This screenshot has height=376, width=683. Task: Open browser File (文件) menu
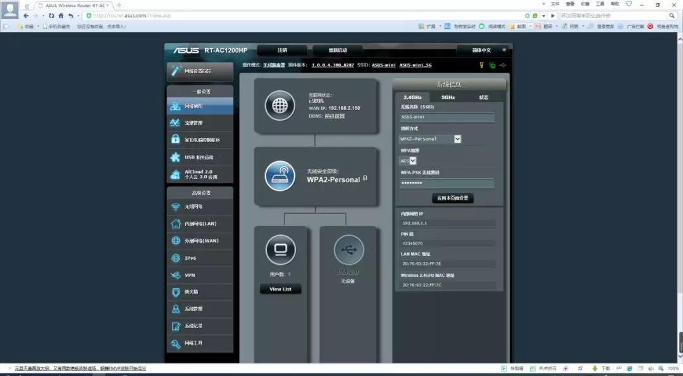555,4
